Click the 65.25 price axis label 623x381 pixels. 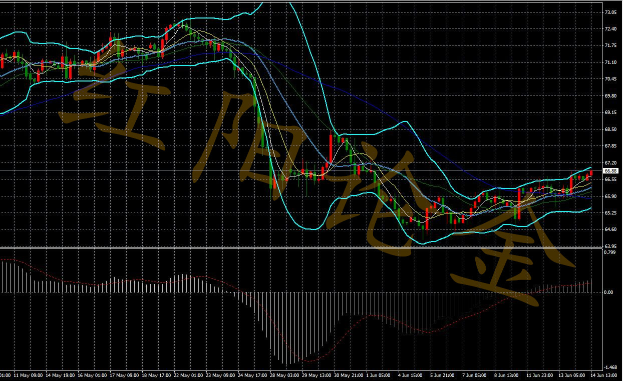[x=611, y=213]
